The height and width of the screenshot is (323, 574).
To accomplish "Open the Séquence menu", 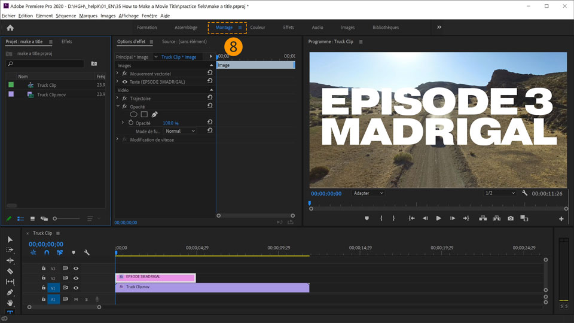I will coord(66,16).
